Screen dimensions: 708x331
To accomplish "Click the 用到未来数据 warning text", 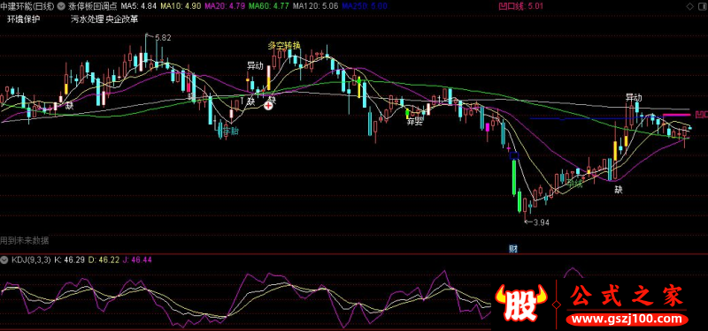I will [25, 240].
